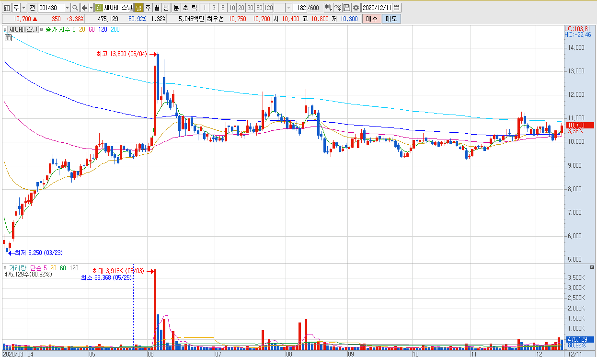Click the data table grid icon below legend
597x357 pixels.
(7, 38)
